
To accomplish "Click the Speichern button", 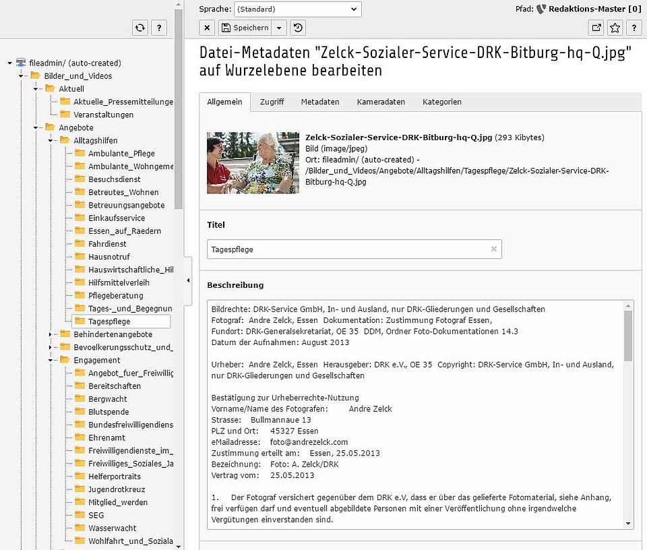I will coord(245,28).
